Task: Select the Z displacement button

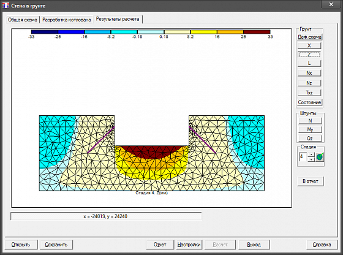Action: pyautogui.click(x=309, y=55)
